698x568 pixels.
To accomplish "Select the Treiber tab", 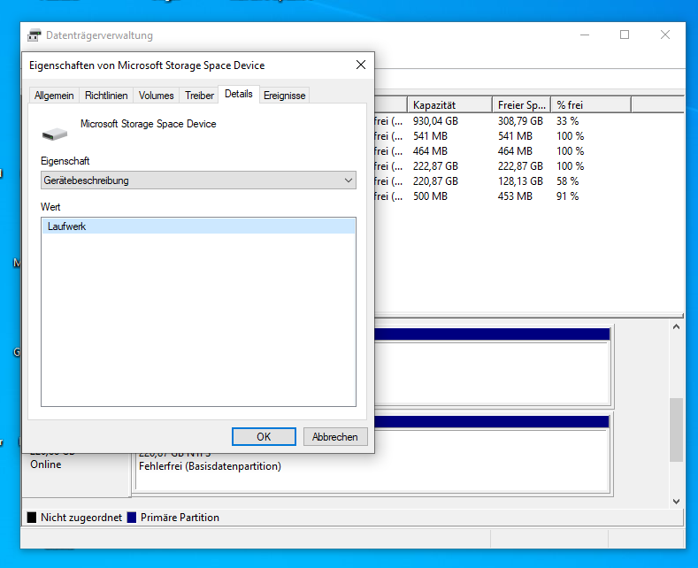I will (199, 96).
